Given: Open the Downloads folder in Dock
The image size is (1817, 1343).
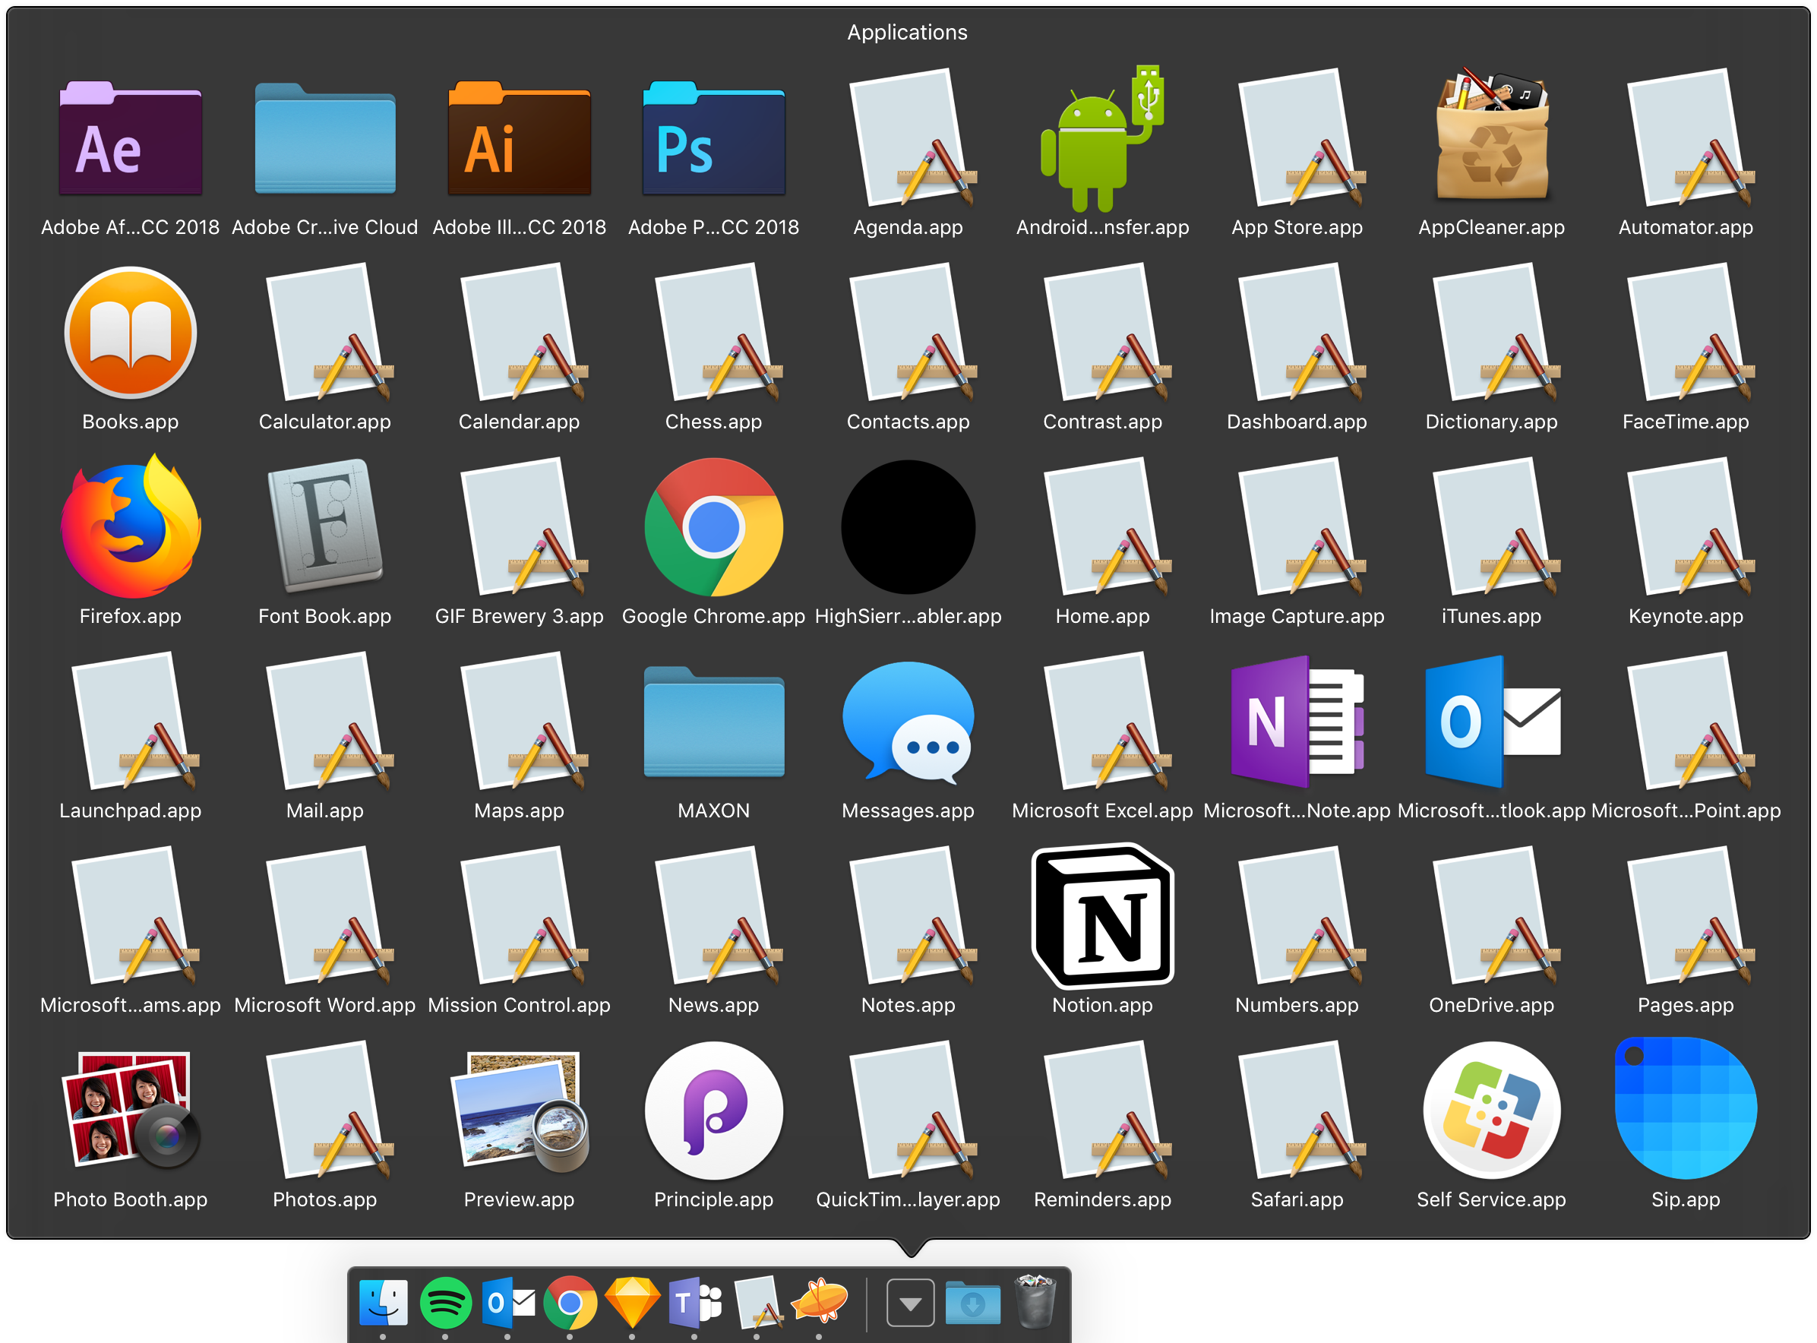Looking at the screenshot, I should (x=972, y=1303).
